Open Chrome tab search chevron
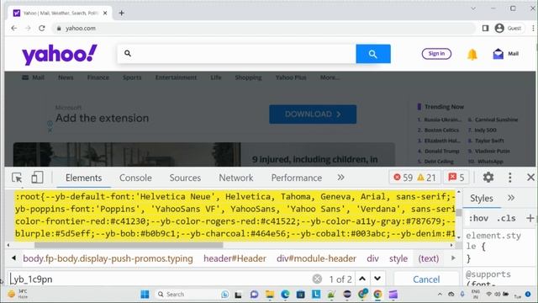538x303 pixels. [473, 8]
